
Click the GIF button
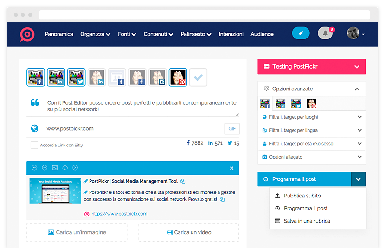(x=232, y=129)
